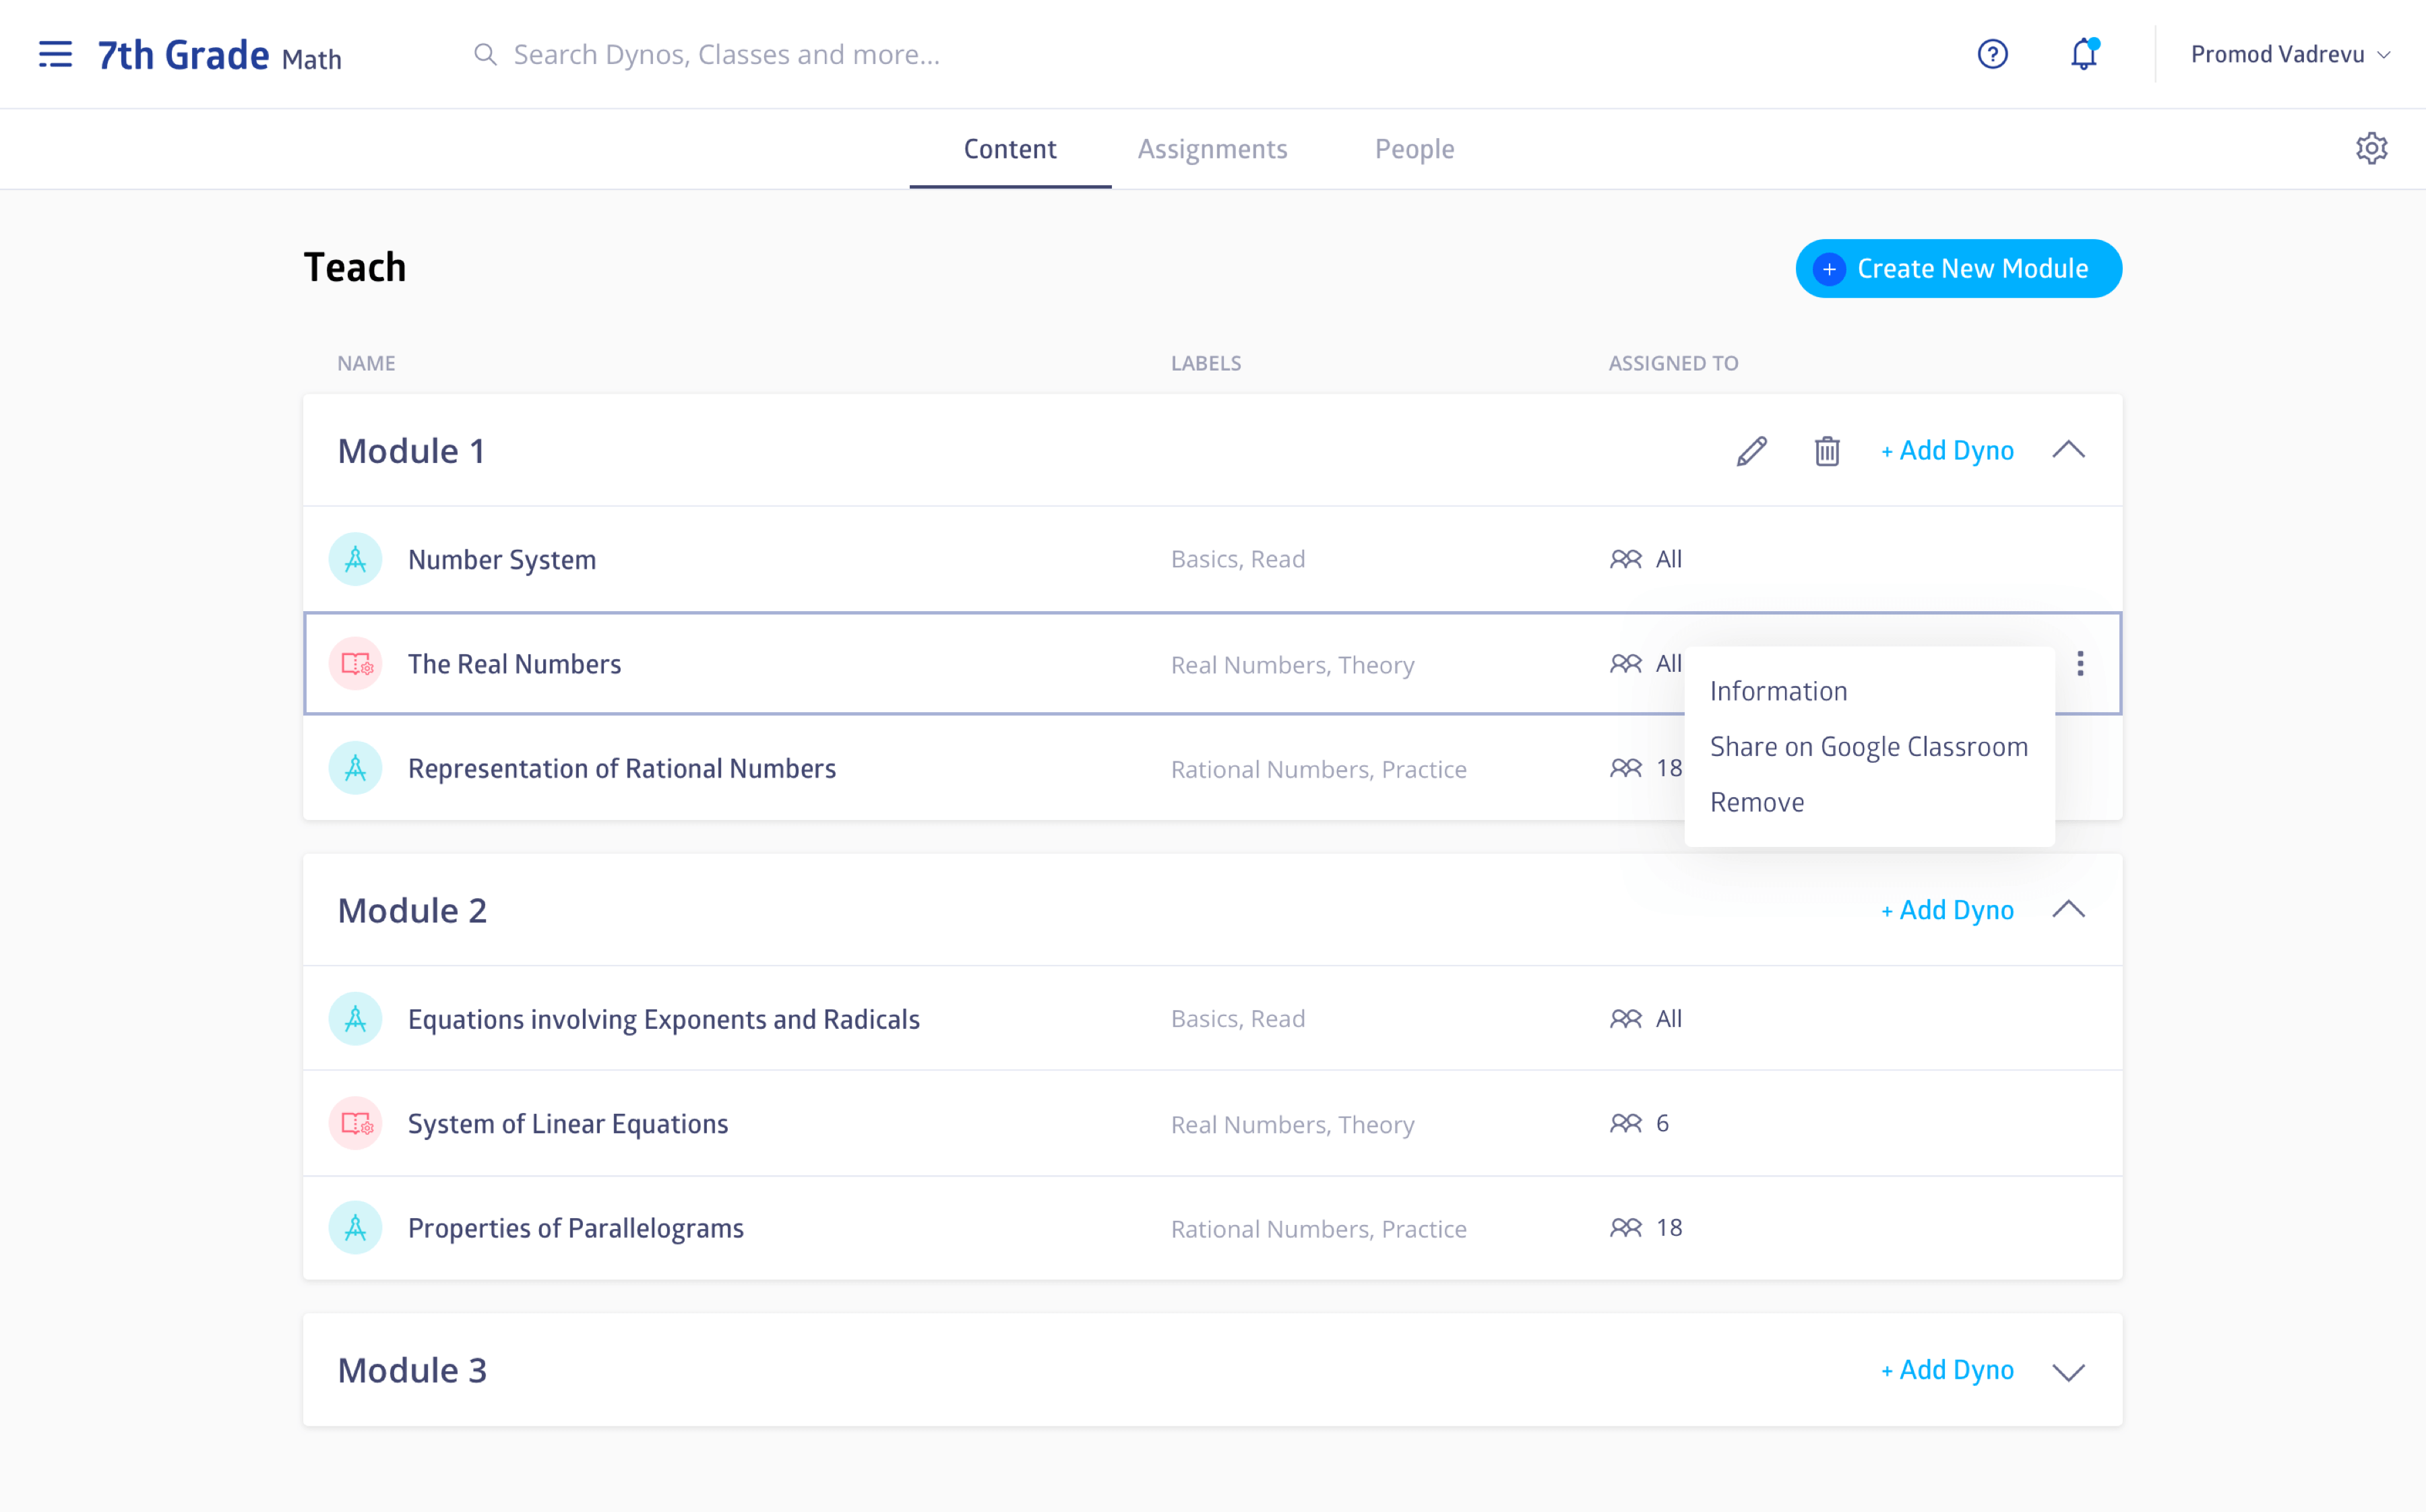
Task: Open the People tab
Action: [1414, 148]
